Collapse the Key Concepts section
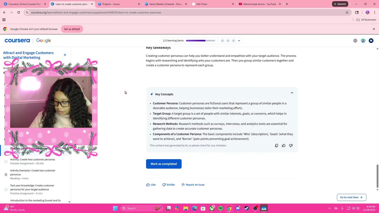379x213 pixels. pyautogui.click(x=292, y=93)
